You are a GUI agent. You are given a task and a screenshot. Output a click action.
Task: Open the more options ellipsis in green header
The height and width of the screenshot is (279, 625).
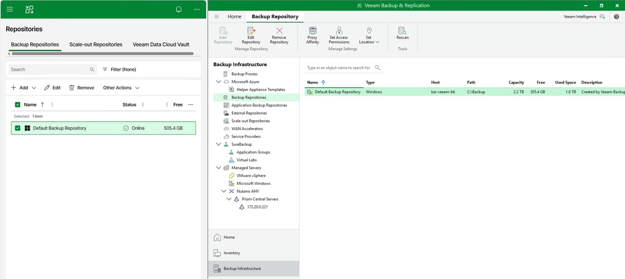(197, 9)
